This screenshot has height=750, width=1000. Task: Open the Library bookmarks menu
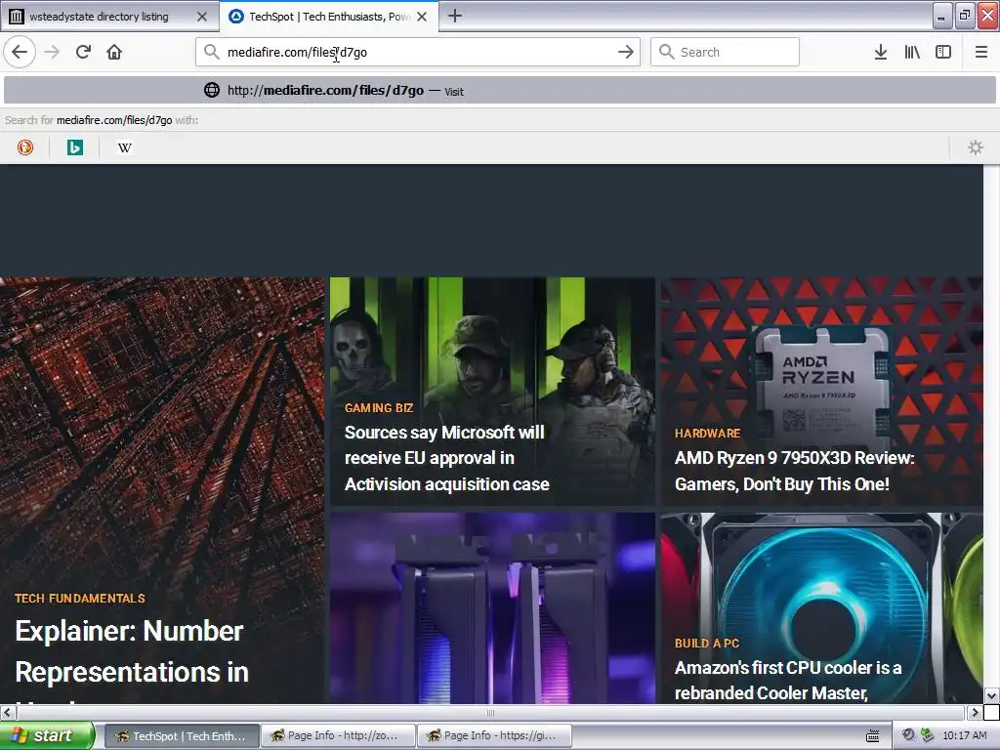click(x=912, y=52)
